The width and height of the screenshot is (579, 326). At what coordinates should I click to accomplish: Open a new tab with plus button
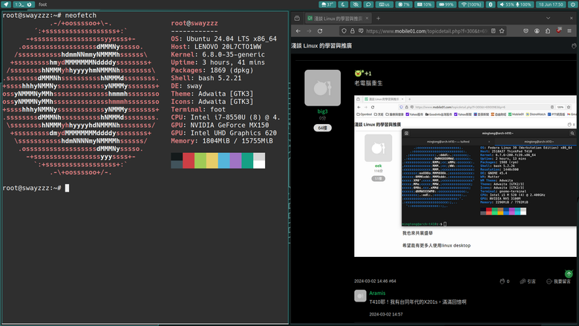pos(378,18)
